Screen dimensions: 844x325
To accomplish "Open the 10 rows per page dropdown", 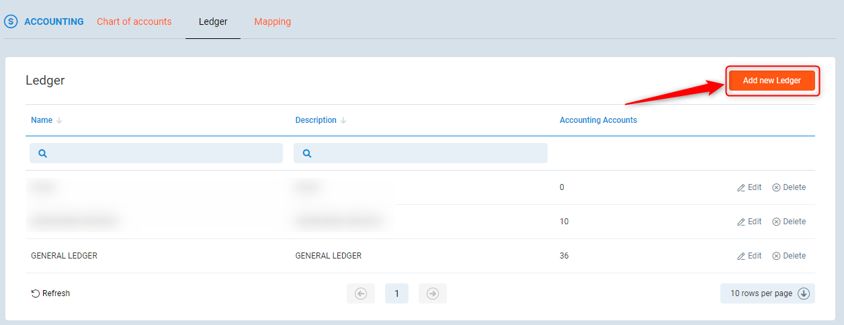I will pyautogui.click(x=767, y=293).
